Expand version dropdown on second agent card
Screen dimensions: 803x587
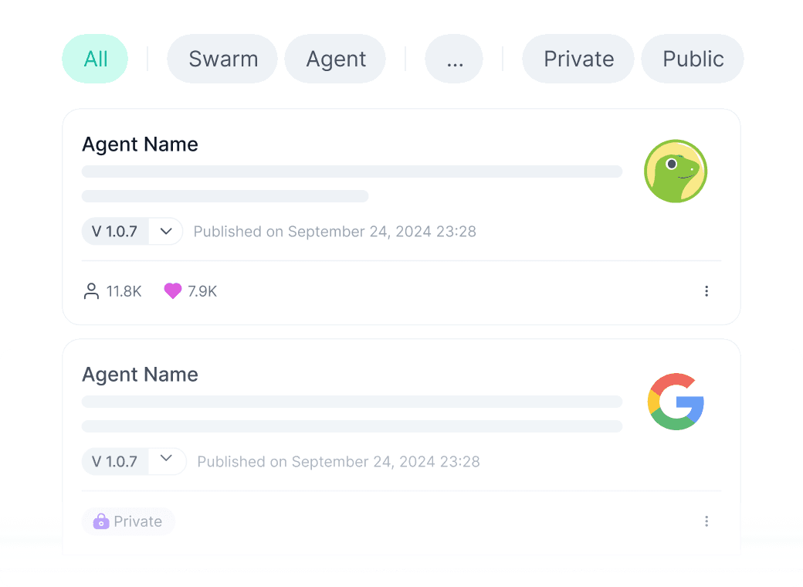point(166,460)
